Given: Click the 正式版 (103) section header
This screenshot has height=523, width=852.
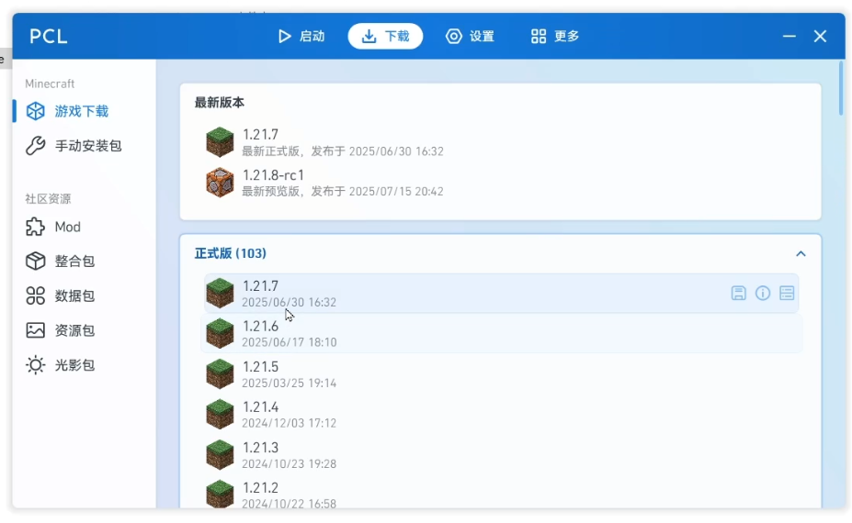Looking at the screenshot, I should click(231, 253).
